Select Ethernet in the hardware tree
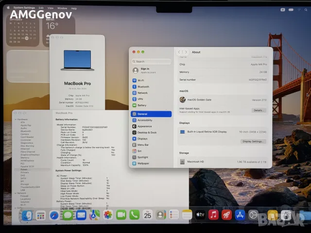The height and width of the screenshot is (233, 311). point(25,149)
